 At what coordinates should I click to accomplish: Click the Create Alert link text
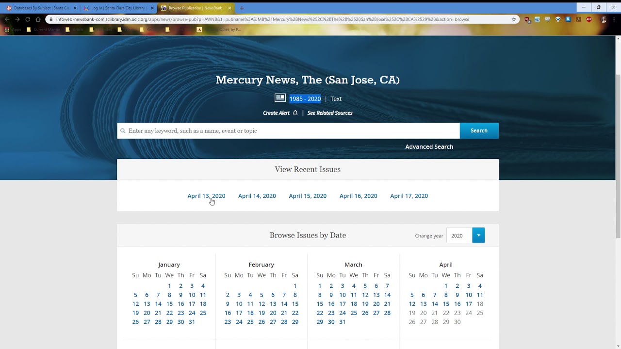[x=276, y=113]
